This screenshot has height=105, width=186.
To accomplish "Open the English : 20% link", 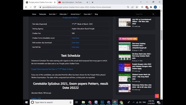I will [36, 98].
